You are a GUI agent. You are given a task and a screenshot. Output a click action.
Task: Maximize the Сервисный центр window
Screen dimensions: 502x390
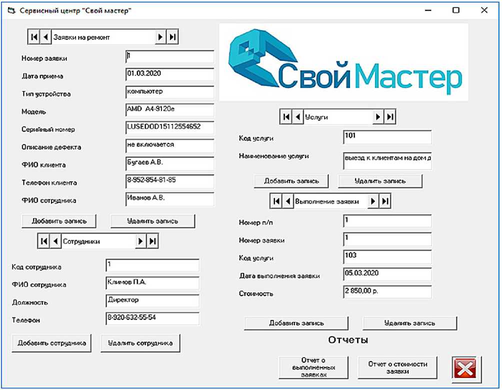456,10
